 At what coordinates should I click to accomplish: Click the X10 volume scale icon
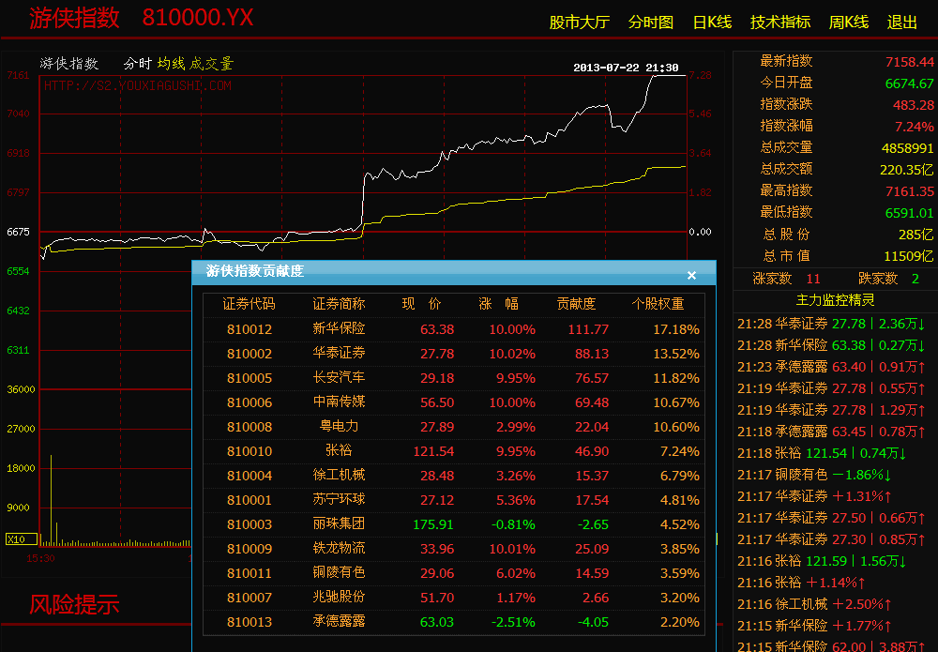coord(16,539)
